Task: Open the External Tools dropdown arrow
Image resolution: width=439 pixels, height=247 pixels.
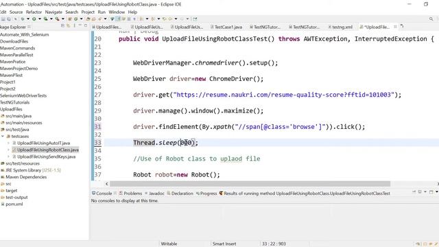Action: [63, 19]
